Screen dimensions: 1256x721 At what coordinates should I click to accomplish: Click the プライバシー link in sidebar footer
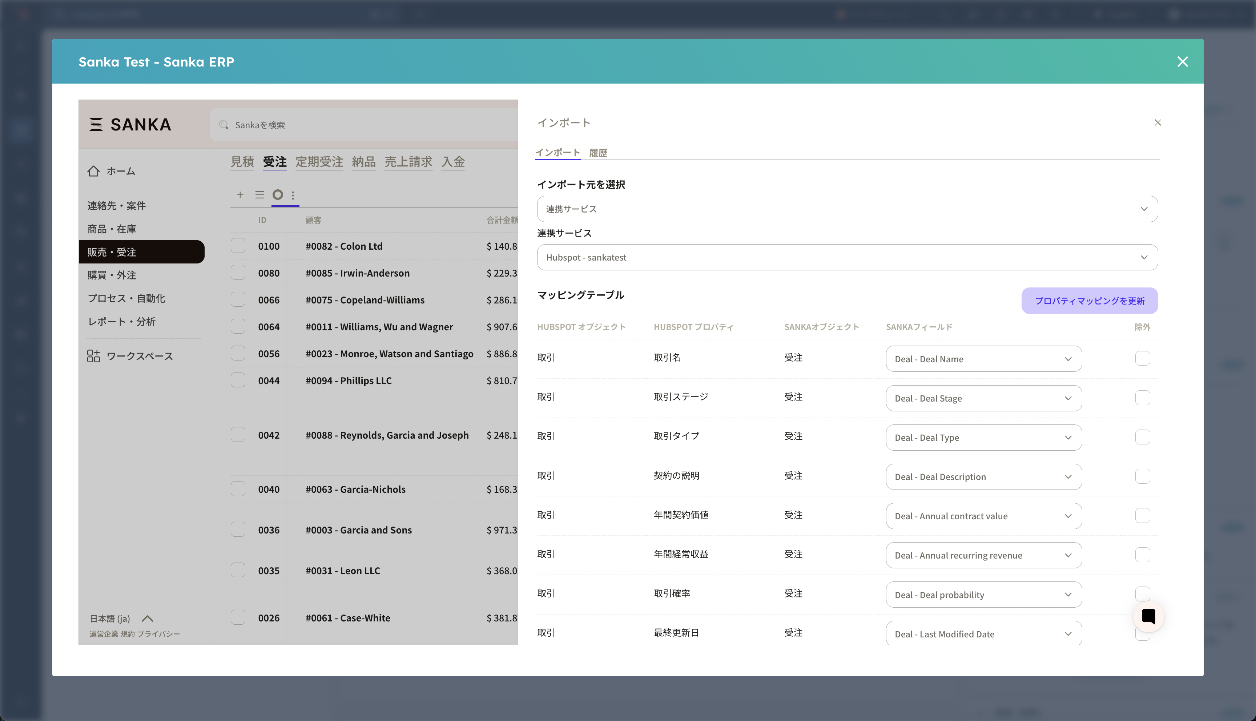pos(158,634)
